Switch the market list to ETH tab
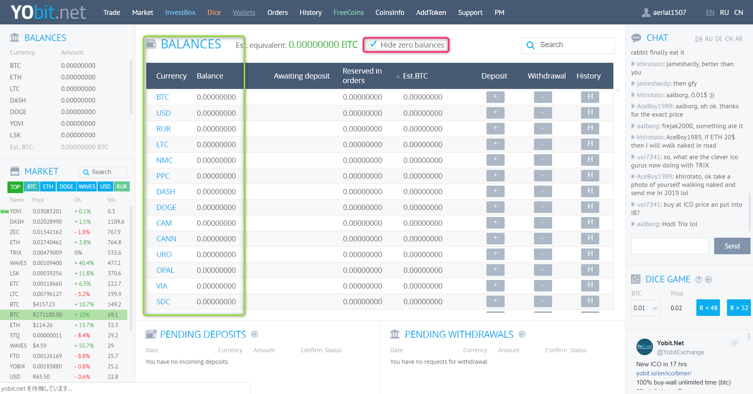This screenshot has width=753, height=394. pyautogui.click(x=48, y=186)
